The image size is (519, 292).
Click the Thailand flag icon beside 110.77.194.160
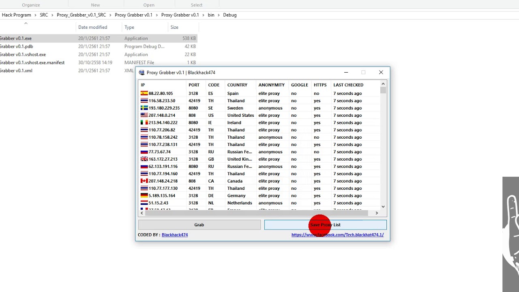144,174
